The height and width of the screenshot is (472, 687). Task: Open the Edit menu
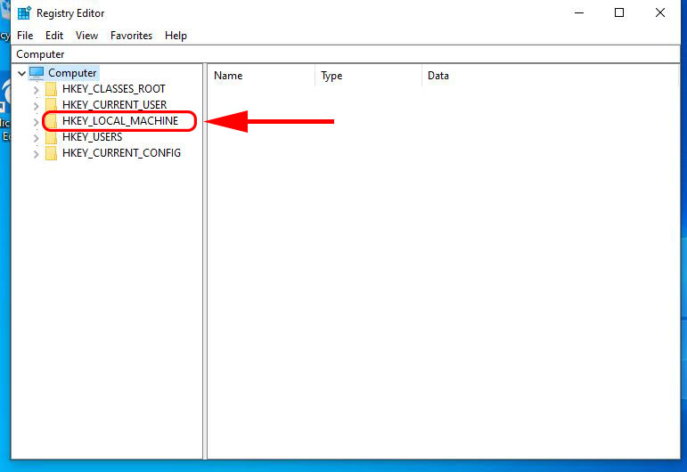[54, 36]
